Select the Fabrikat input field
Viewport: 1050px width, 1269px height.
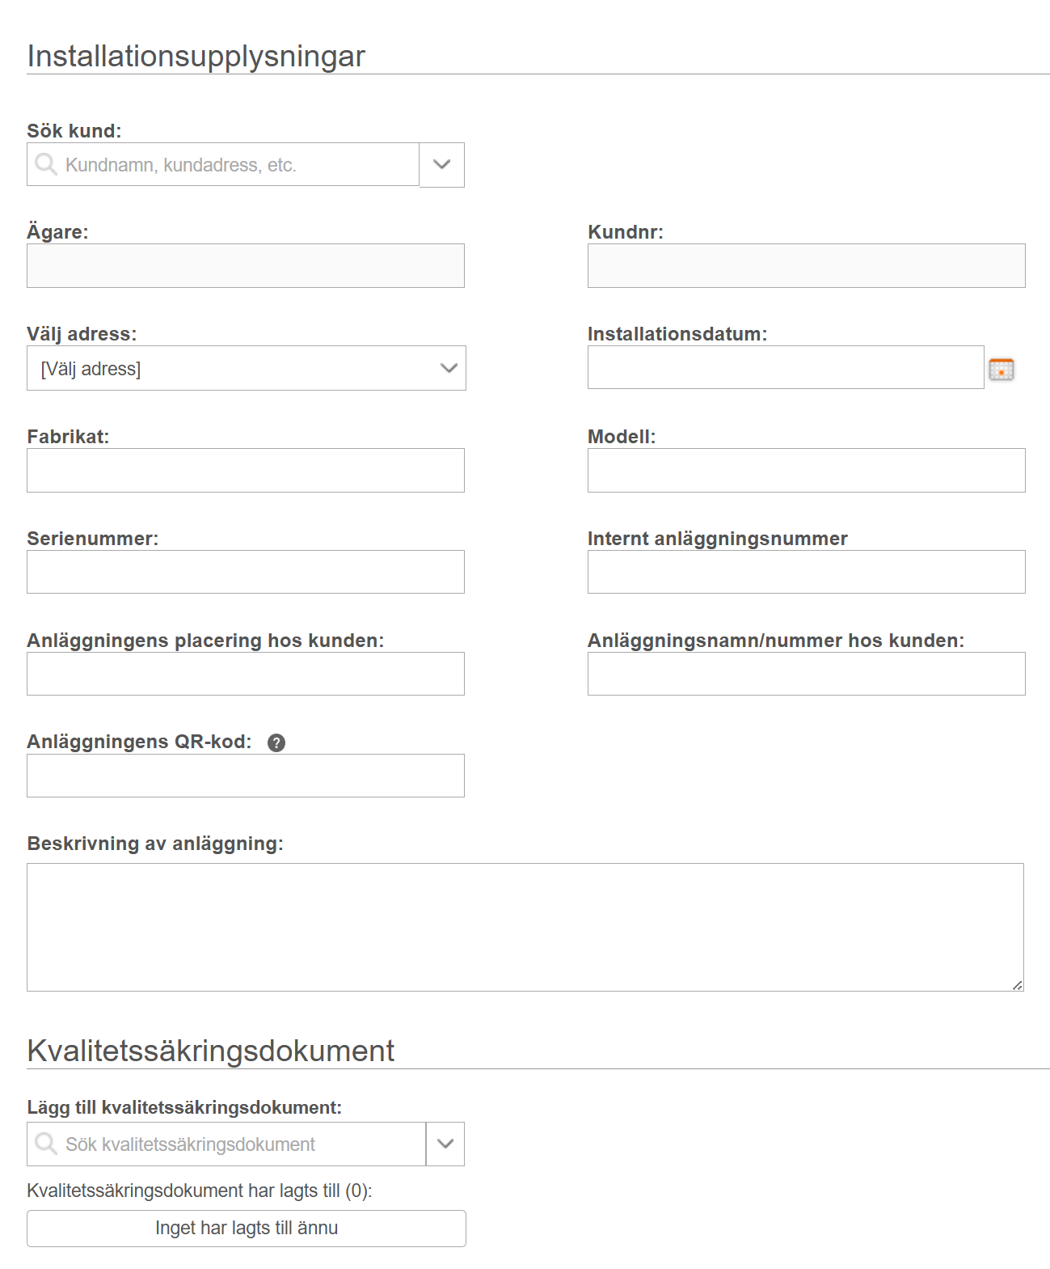[246, 470]
